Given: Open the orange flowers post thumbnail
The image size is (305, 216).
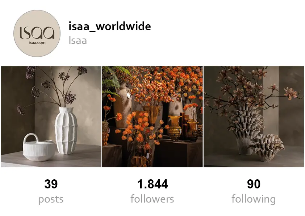Looking at the screenshot, I should (152, 117).
